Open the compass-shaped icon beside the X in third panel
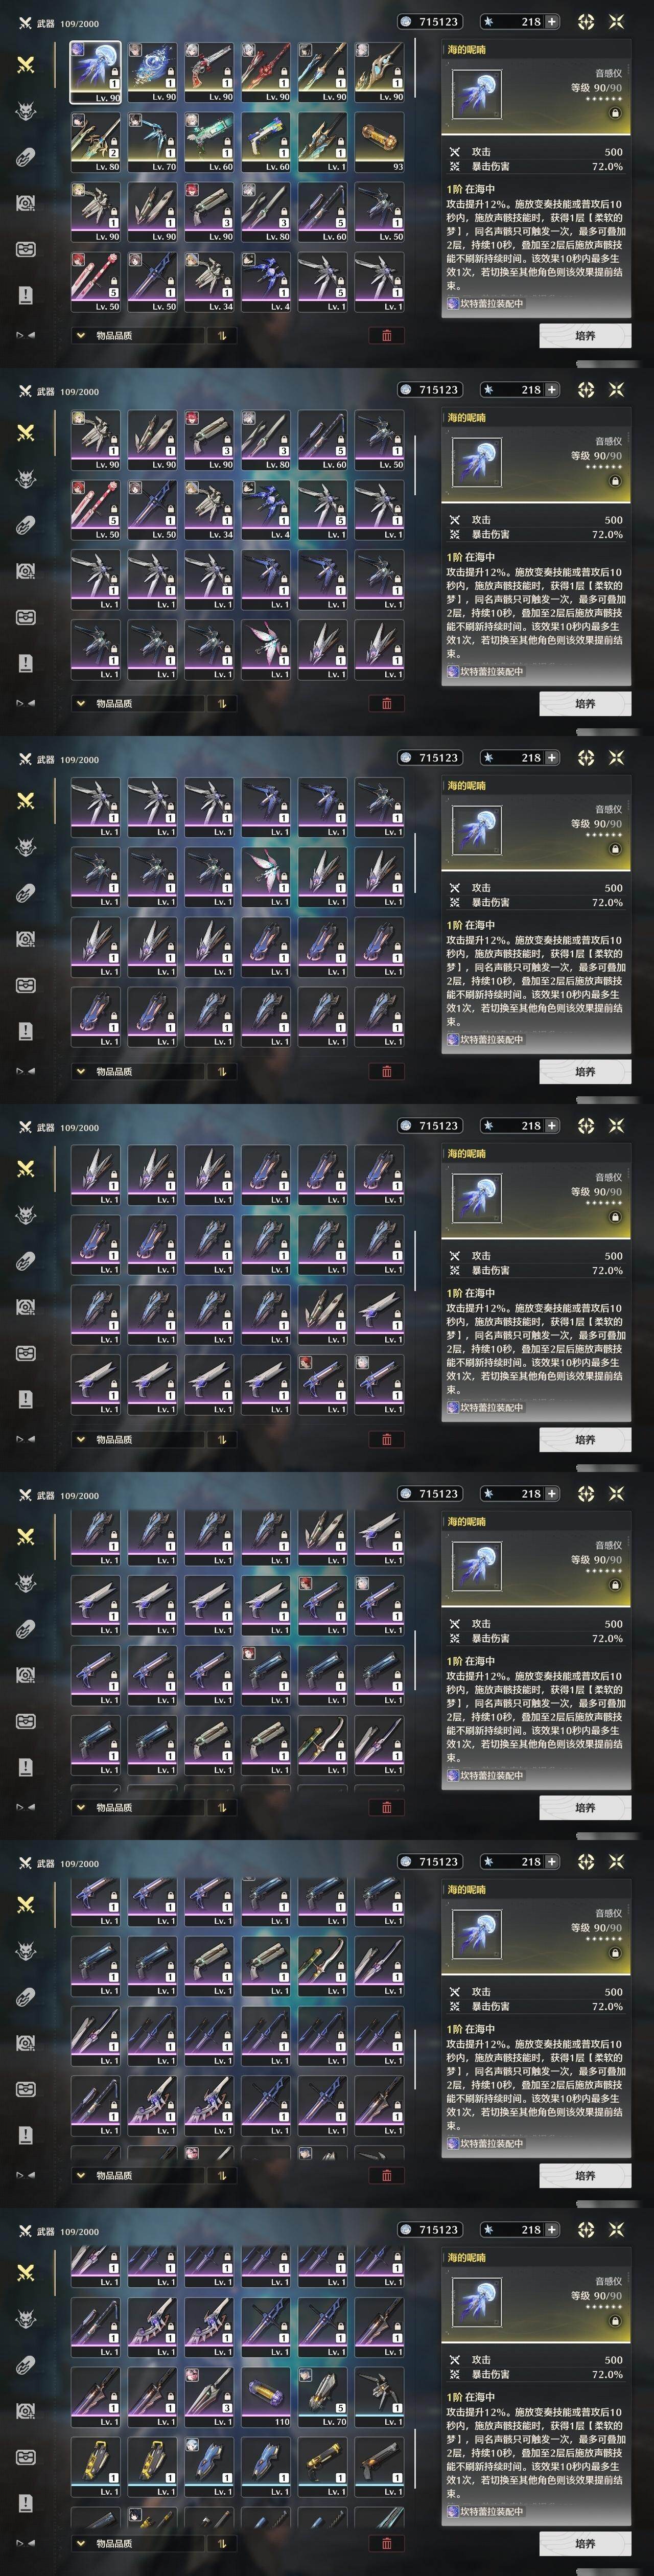 [586, 757]
